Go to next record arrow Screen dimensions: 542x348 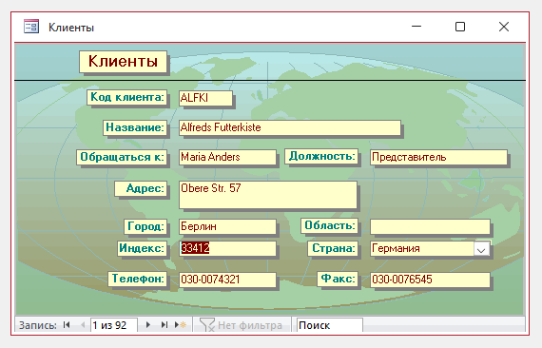148,325
